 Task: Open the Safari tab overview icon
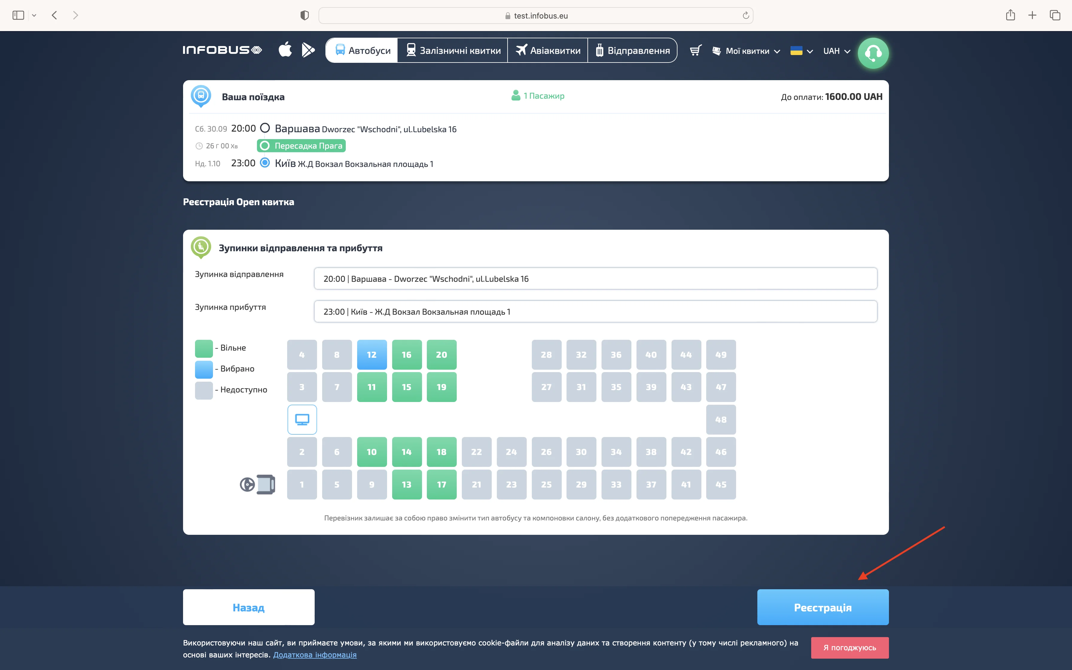(1055, 16)
